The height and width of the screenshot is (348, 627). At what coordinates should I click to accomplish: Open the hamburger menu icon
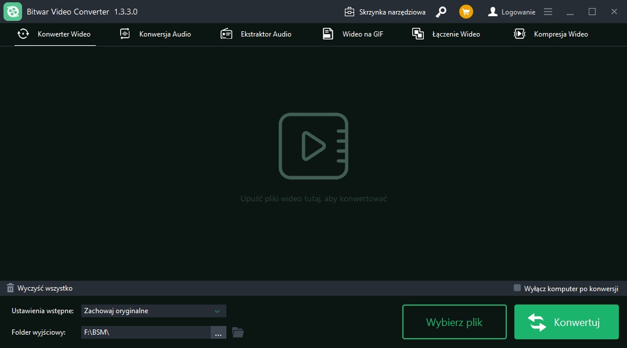[x=548, y=12]
